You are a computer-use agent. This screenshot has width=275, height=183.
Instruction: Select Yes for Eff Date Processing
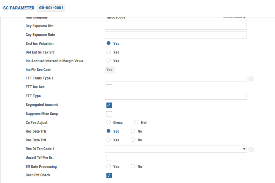tap(109, 167)
